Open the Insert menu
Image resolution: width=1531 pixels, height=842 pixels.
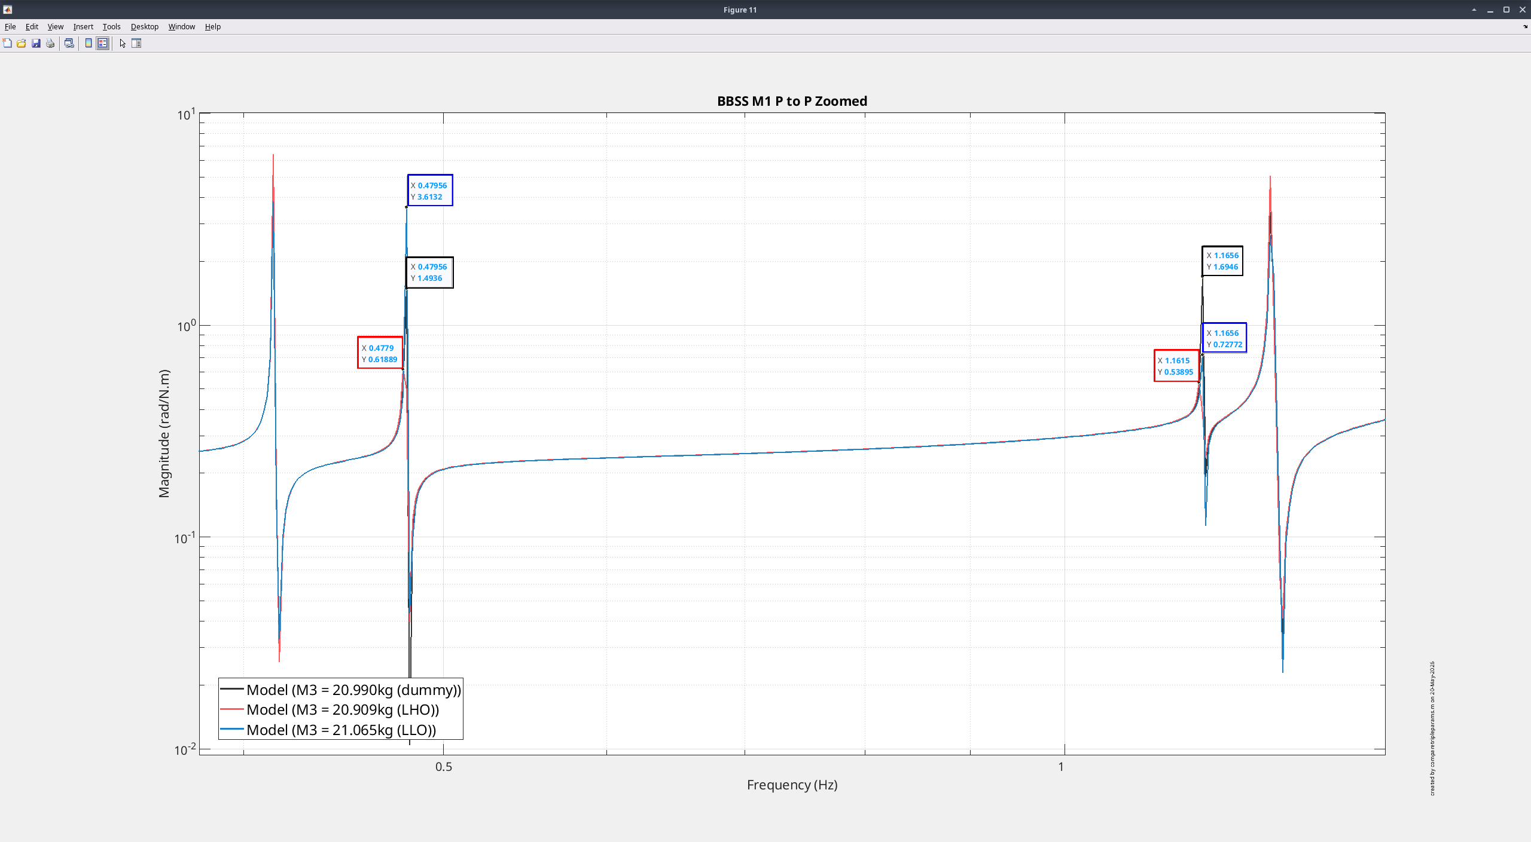[x=83, y=26]
